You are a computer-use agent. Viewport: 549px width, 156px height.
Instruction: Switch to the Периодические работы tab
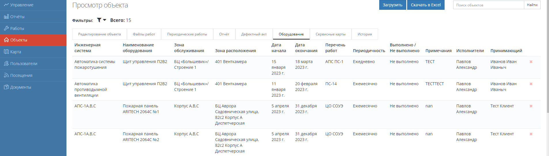tap(187, 34)
